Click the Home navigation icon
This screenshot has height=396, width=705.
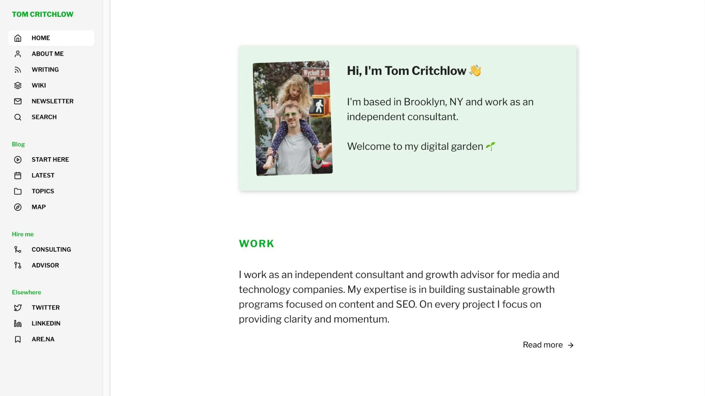18,38
